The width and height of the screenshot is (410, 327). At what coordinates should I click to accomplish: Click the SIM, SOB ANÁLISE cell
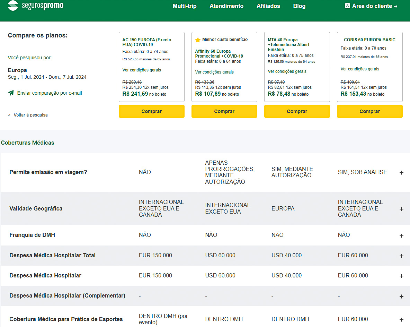(x=363, y=172)
